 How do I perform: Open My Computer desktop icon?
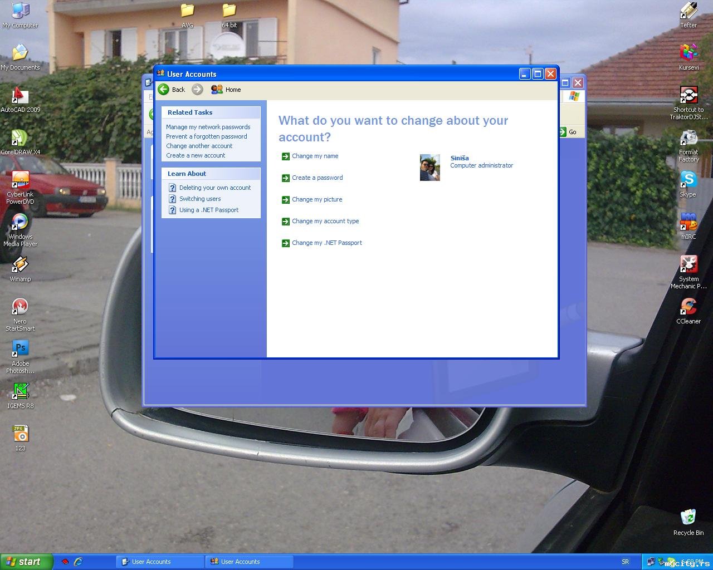(20, 15)
